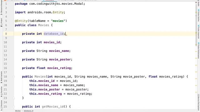Viewport: 200px width, 112px height.
Task: Click line number 18 in the gutter
Action: [x=5, y=77]
